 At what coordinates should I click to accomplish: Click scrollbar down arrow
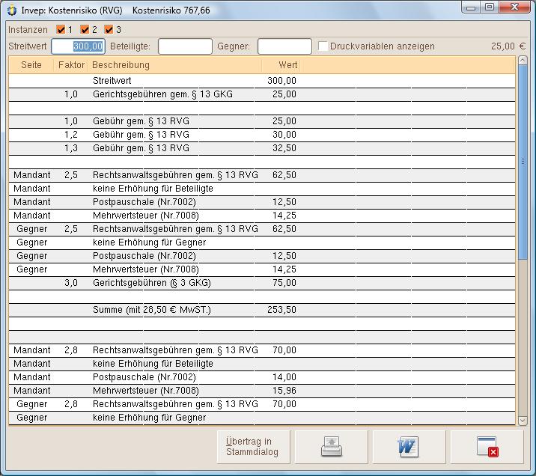pos(523,421)
